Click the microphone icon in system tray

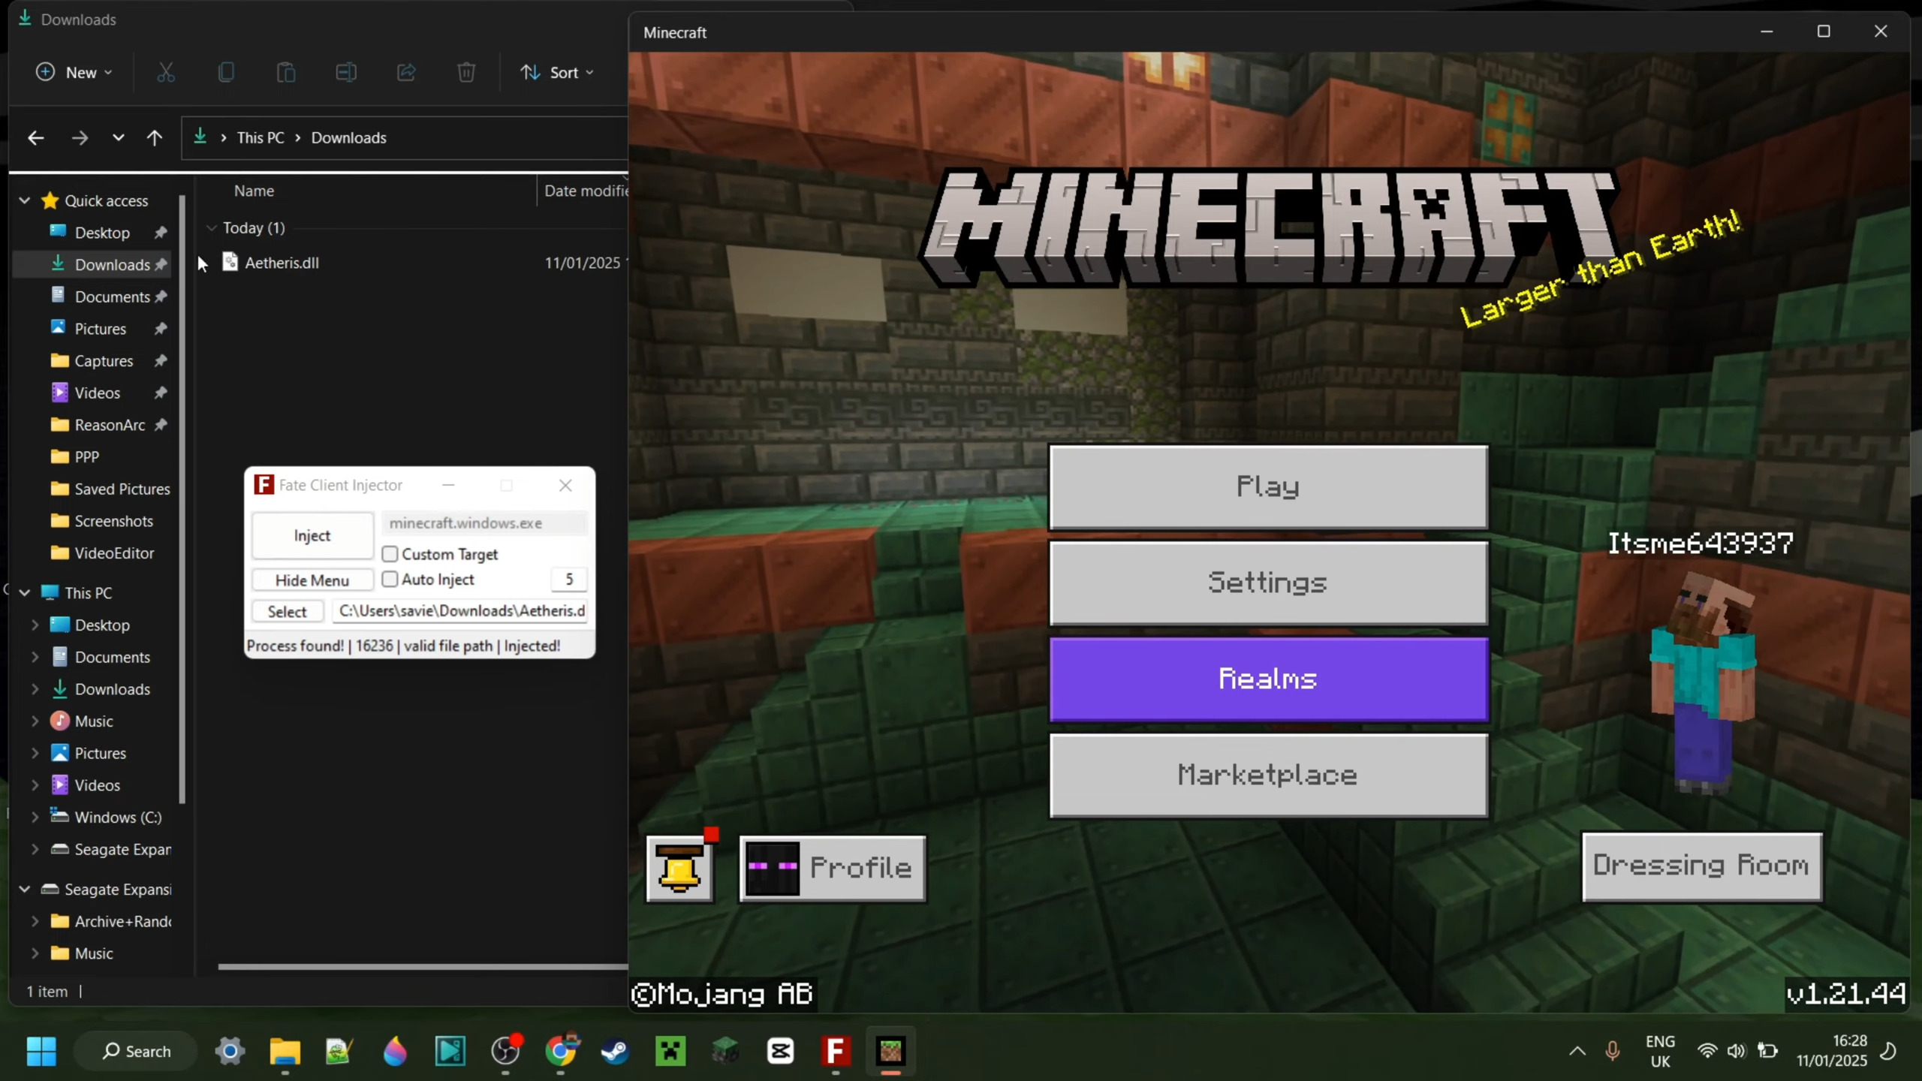click(x=1612, y=1051)
